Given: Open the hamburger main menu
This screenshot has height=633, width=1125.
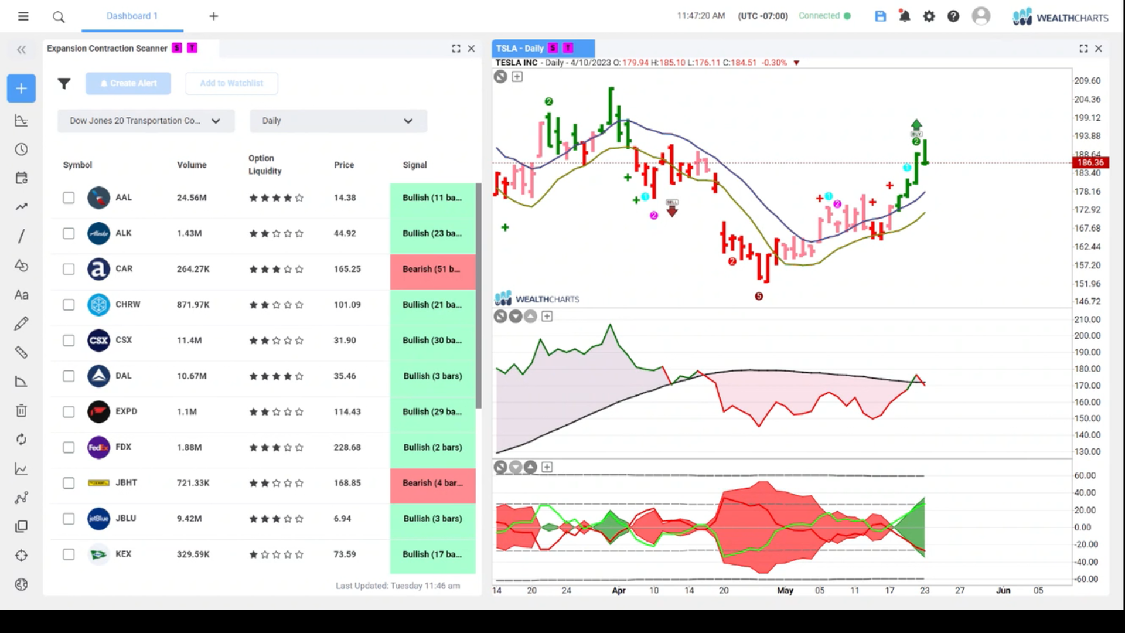Looking at the screenshot, I should click(x=23, y=16).
